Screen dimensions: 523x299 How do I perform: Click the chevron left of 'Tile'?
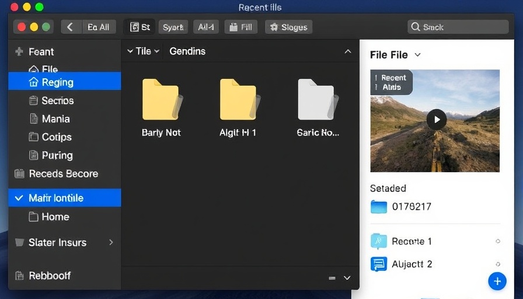130,51
